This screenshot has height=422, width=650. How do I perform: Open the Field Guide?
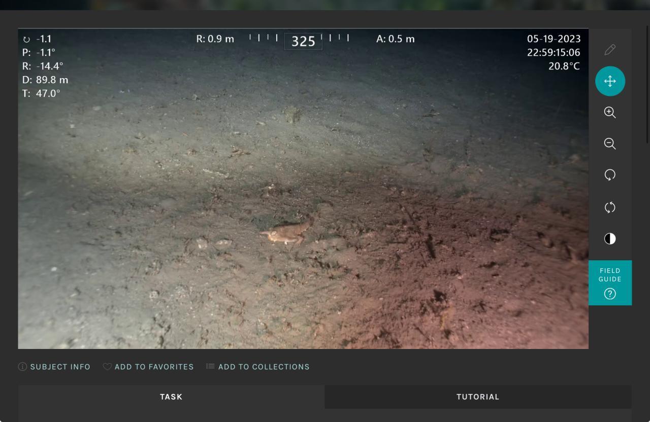pyautogui.click(x=610, y=283)
